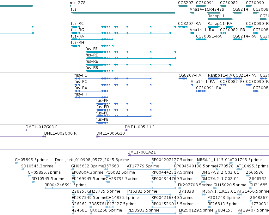
Task: Click the mir-278 gene label
Action: tap(78, 3)
